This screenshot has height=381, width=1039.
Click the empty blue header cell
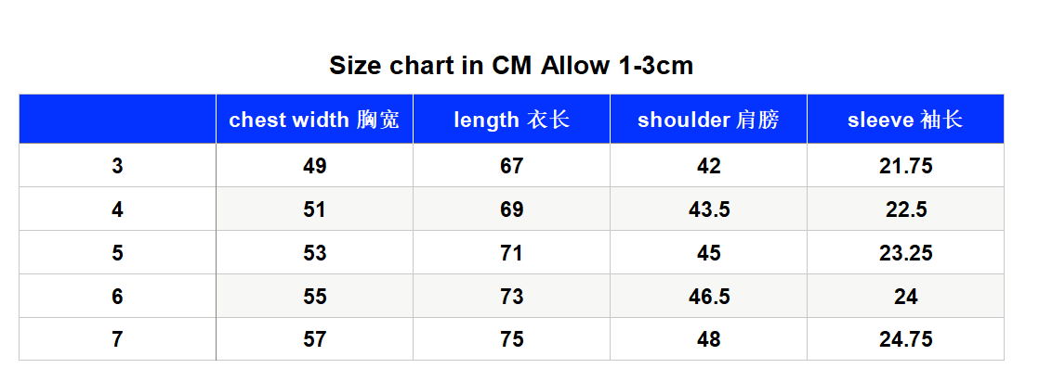(117, 119)
